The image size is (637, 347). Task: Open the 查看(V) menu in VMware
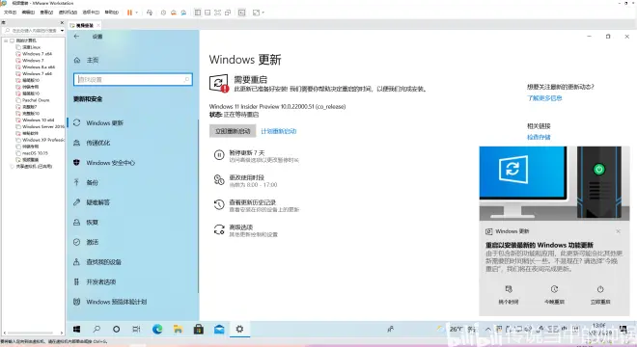[46, 13]
